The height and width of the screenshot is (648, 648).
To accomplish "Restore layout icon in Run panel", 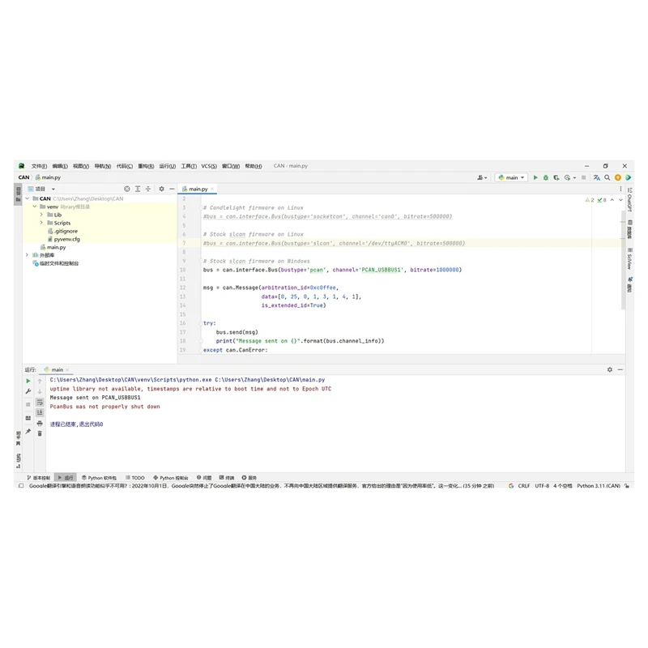I will 28,418.
